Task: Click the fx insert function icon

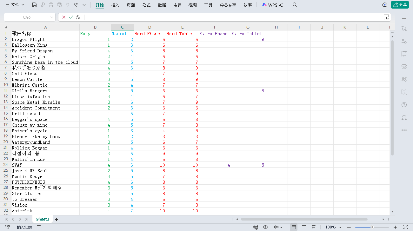Action: point(78,17)
